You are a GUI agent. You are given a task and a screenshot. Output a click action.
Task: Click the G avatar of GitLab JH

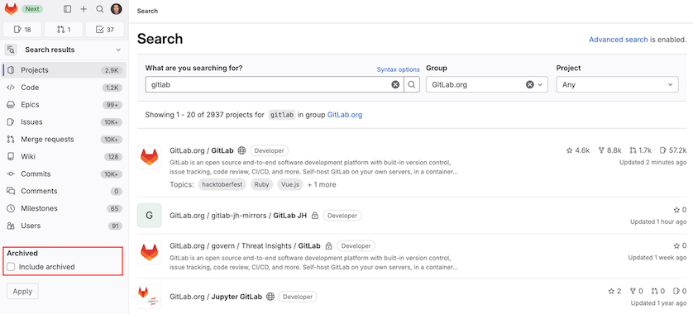click(x=150, y=216)
